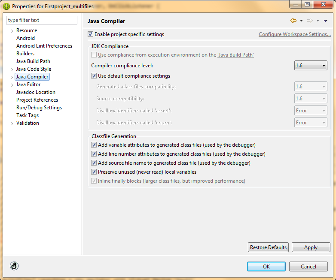Open the Java Build Path page

(x=33, y=61)
